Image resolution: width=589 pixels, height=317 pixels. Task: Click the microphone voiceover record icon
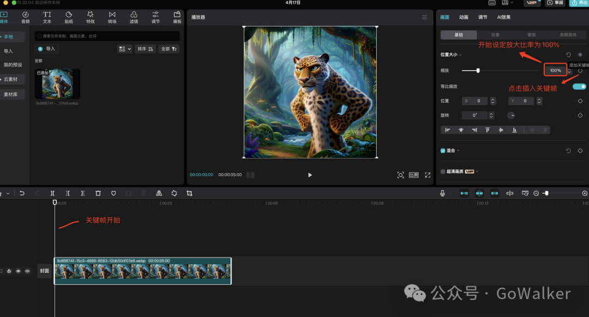(x=443, y=193)
